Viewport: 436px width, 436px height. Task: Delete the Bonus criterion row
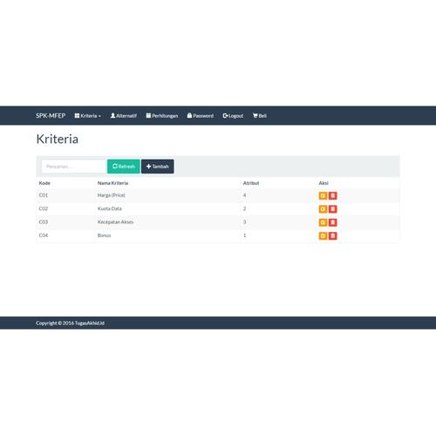(x=333, y=235)
